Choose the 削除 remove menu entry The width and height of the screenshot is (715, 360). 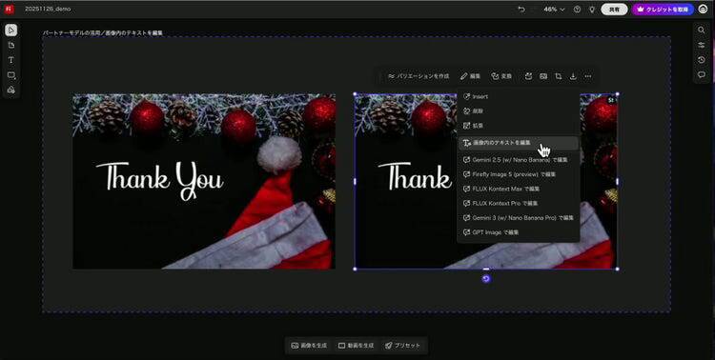click(519, 111)
